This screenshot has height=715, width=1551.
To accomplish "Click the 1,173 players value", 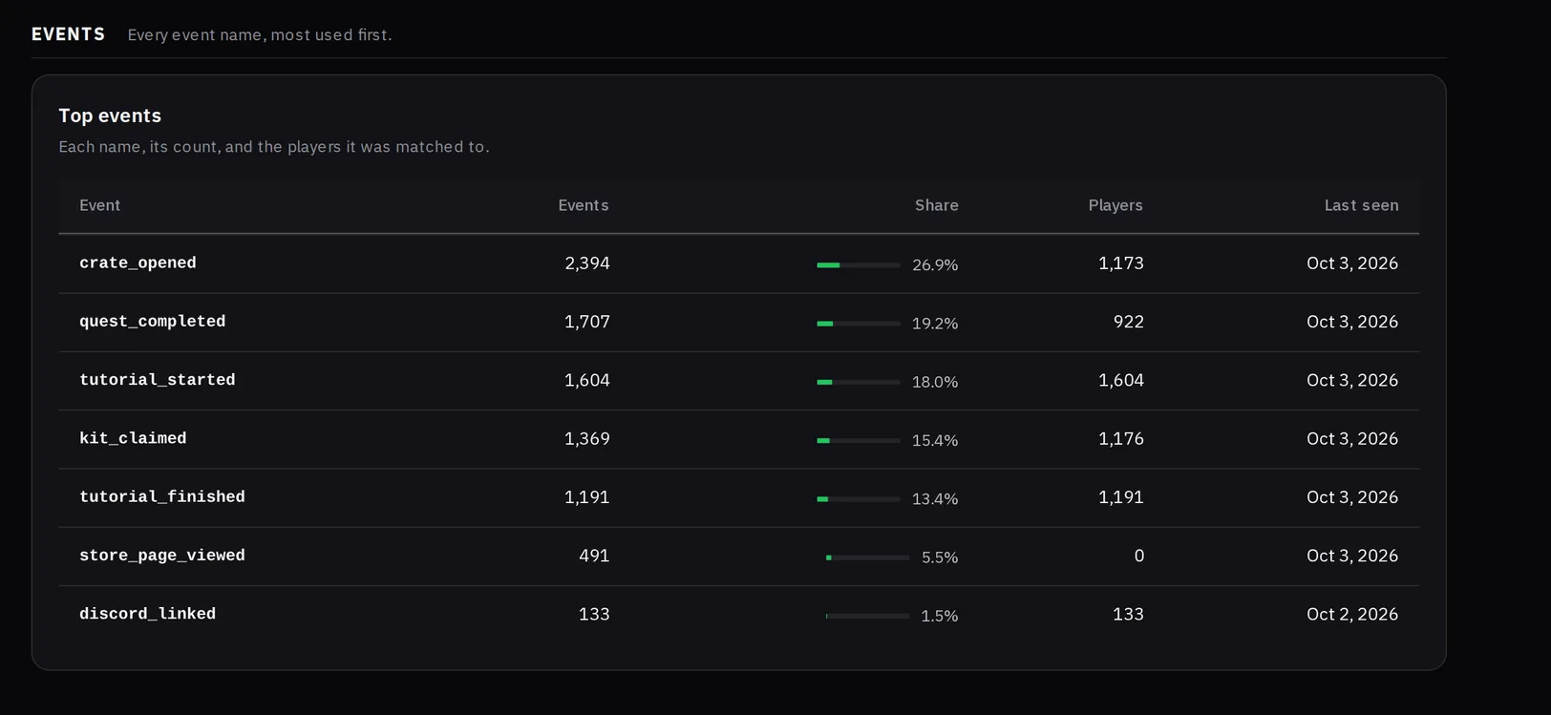I will (x=1121, y=263).
